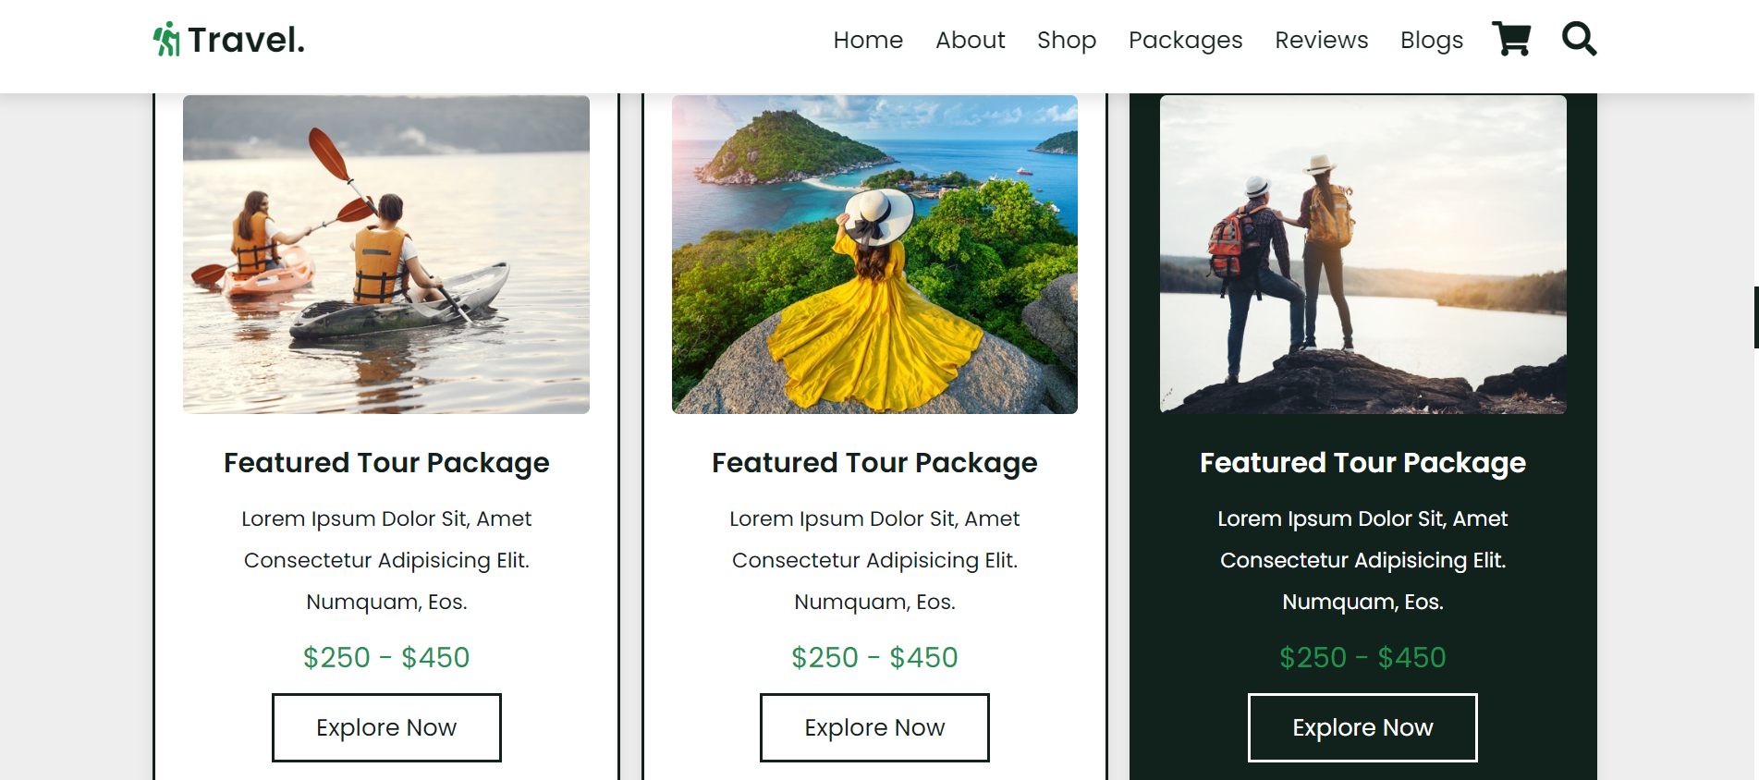Open the Home menu item
Image resolution: width=1759 pixels, height=780 pixels.
[x=868, y=40]
